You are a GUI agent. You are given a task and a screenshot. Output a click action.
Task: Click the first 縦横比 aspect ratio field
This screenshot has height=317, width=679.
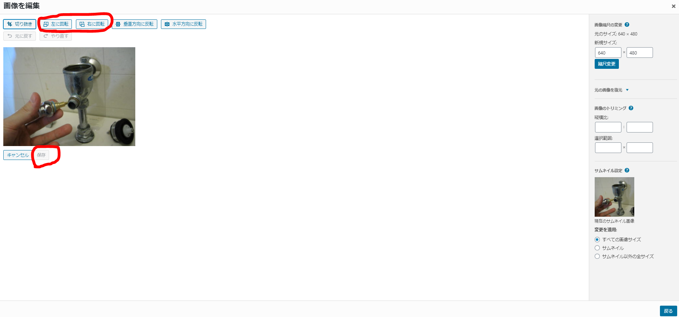[608, 127]
